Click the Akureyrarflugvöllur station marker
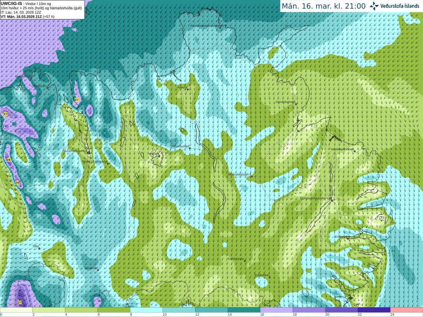Viewport: 423px width, 317px height. pos(88,153)
